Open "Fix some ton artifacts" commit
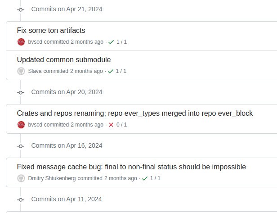Image resolution: width=277 pixels, height=213 pixels. 51,31
